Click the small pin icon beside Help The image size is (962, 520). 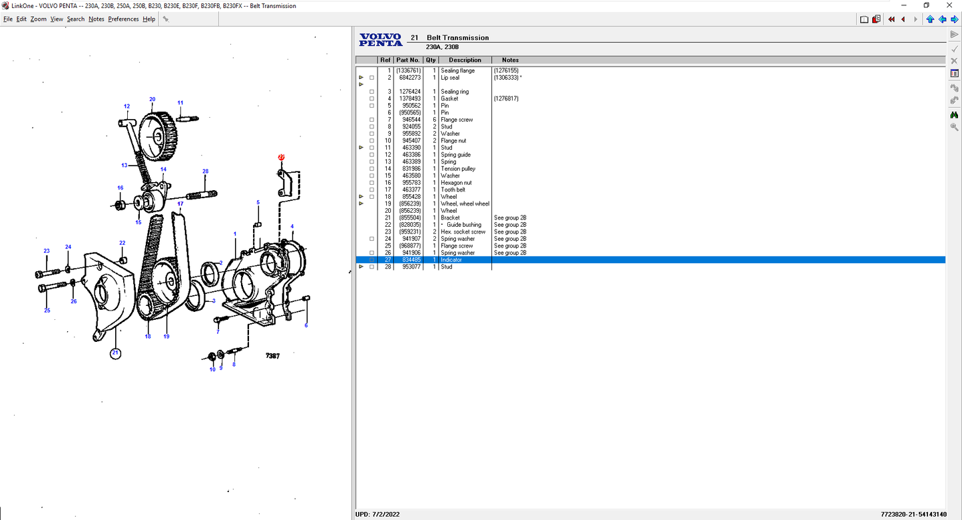coord(166,19)
